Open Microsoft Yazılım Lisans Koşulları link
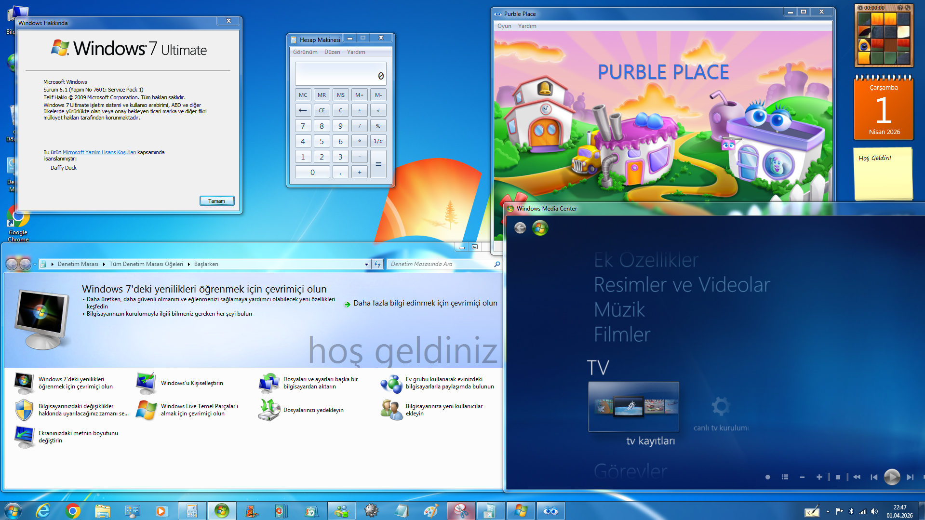 (x=99, y=152)
